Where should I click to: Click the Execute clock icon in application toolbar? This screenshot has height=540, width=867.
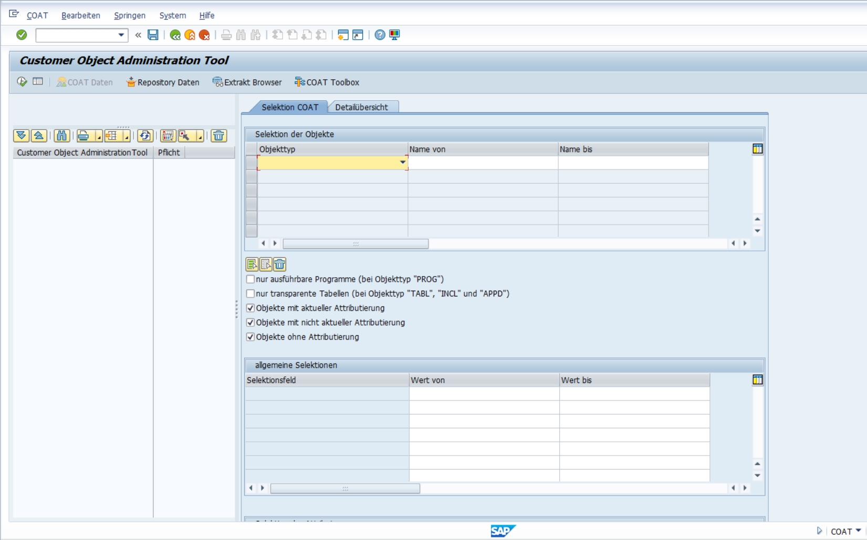(22, 82)
